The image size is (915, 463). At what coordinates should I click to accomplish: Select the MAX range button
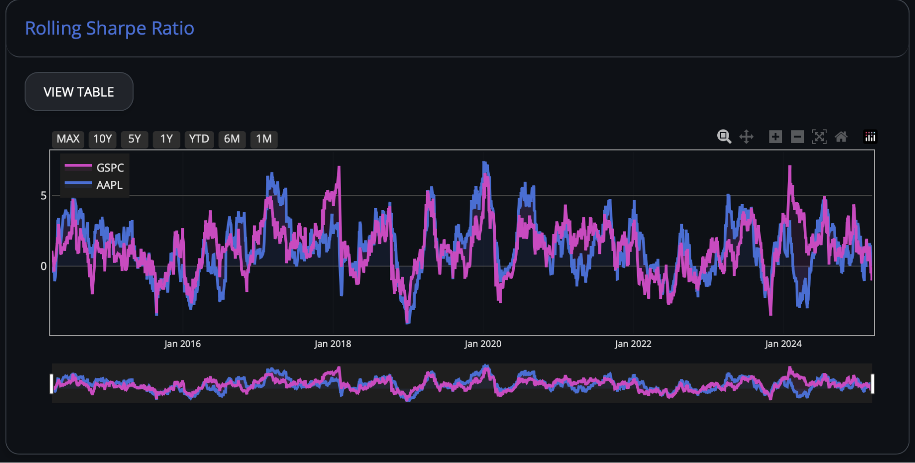68,139
